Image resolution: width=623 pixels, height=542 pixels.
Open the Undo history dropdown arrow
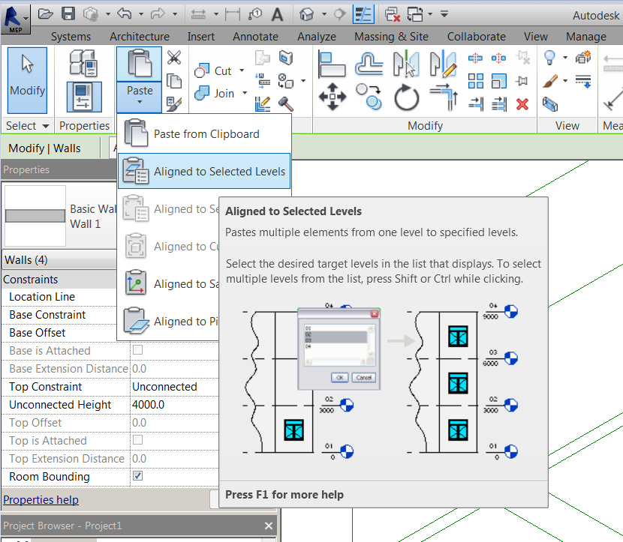141,14
